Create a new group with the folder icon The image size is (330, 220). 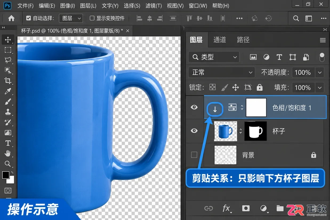point(280,208)
